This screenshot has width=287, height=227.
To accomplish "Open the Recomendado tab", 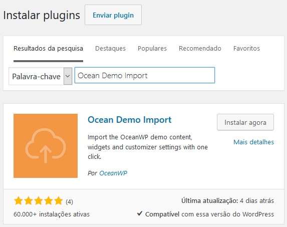I will pos(200,49).
